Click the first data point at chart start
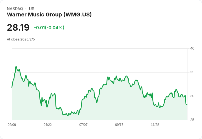 click(x=12, y=88)
